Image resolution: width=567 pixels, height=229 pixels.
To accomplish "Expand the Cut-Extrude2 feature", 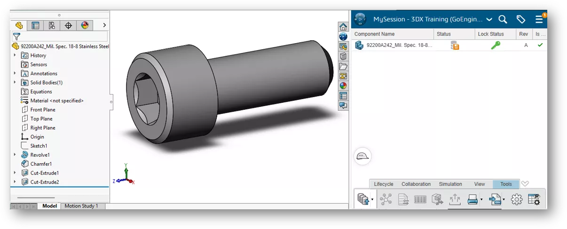I will 15,182.
